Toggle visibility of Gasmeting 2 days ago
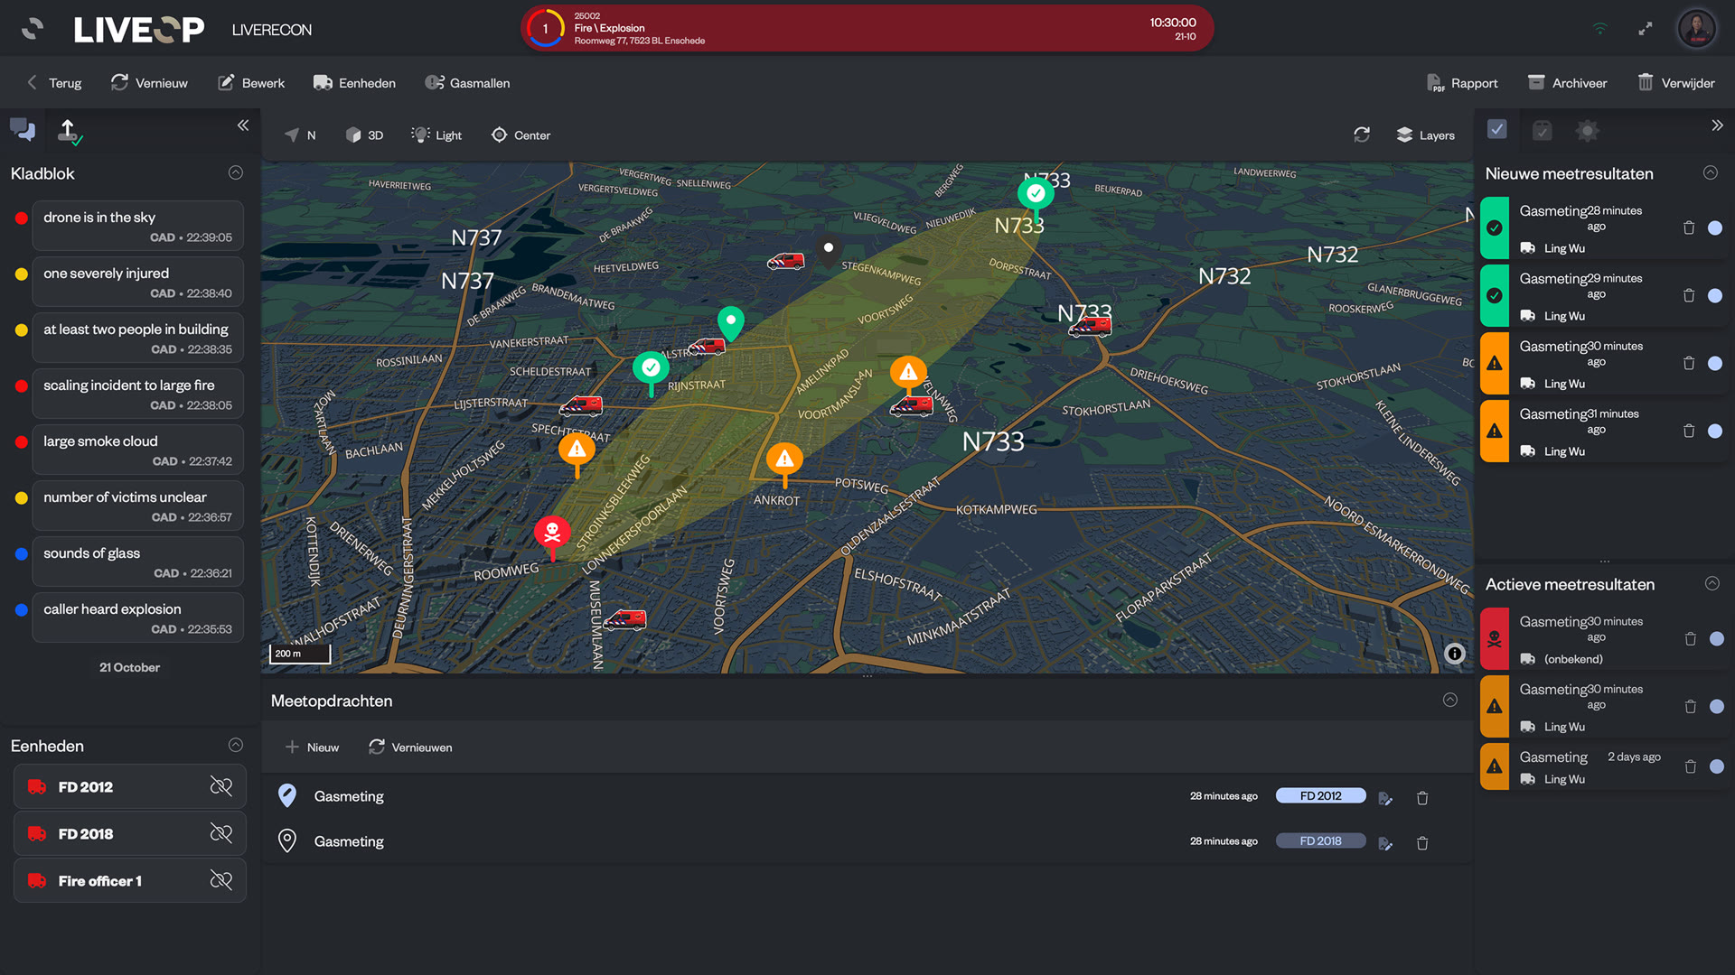Viewport: 1735px width, 975px height. click(1717, 766)
